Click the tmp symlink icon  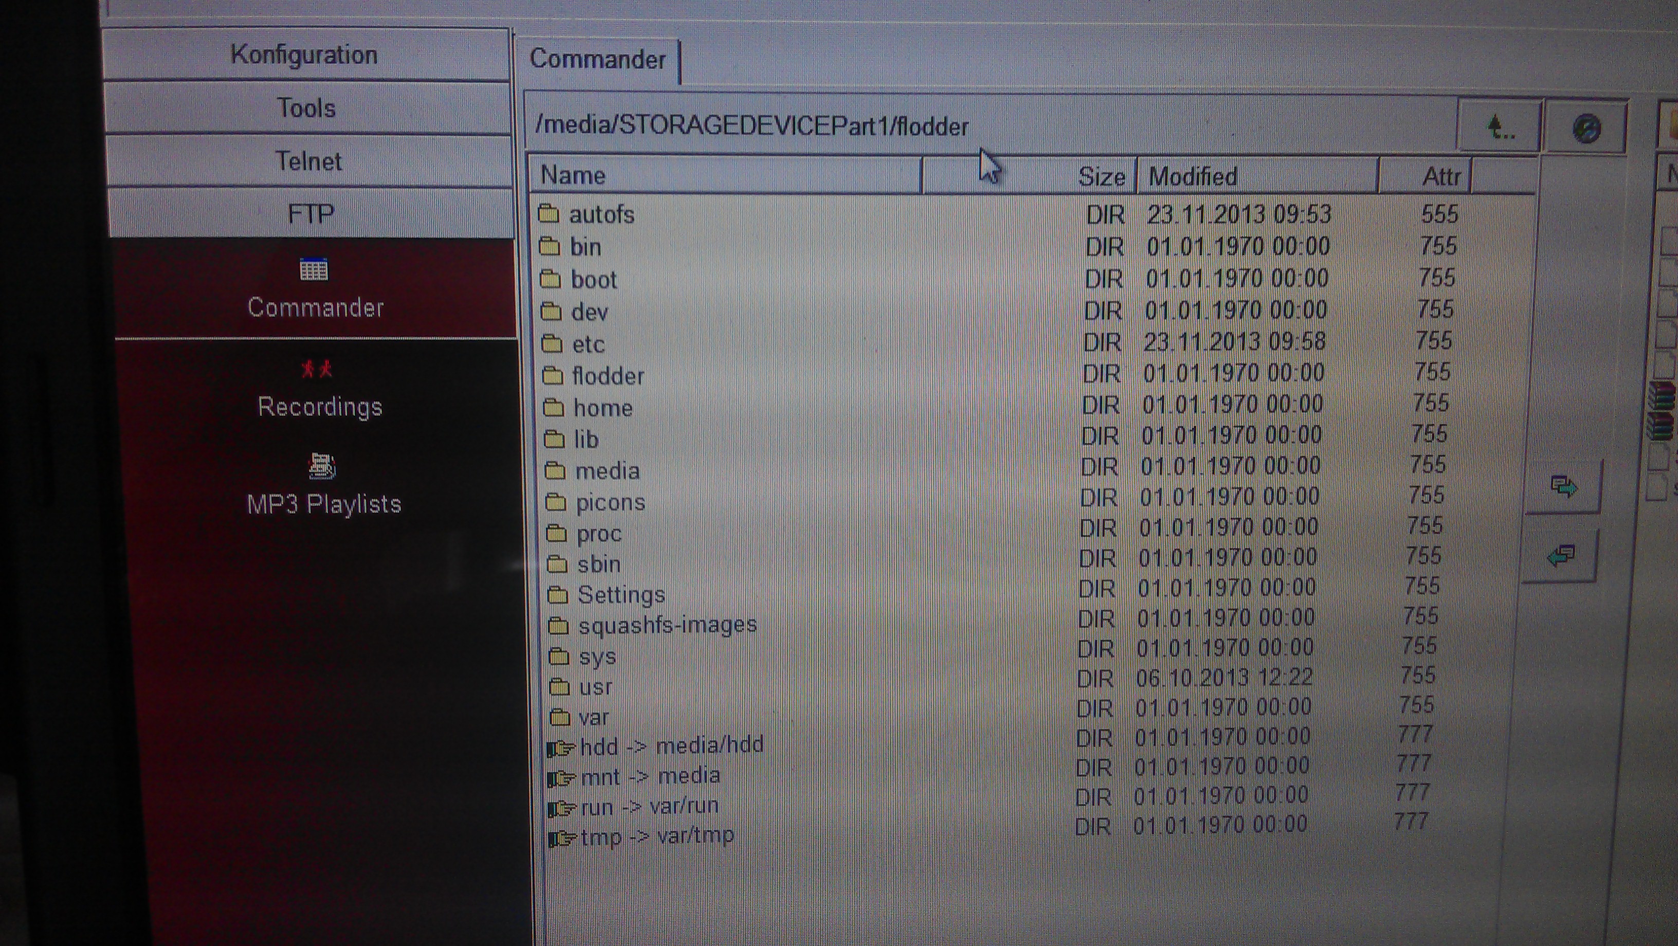(562, 839)
